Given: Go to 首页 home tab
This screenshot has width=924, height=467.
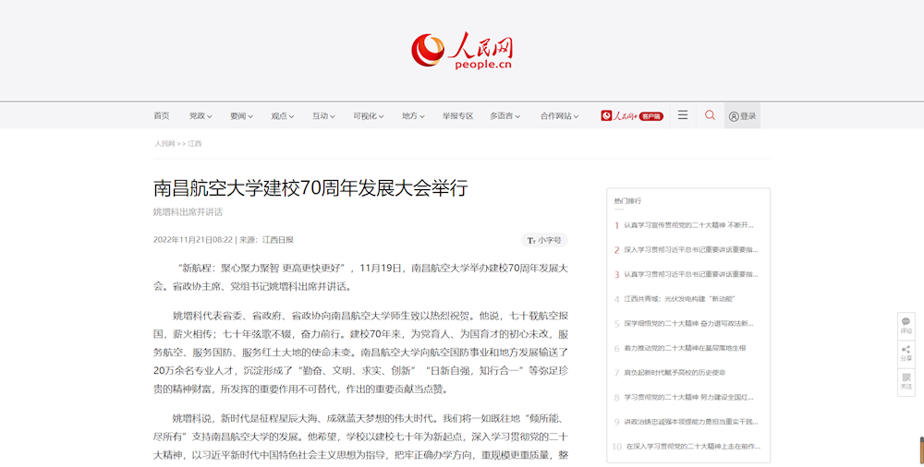Looking at the screenshot, I should [x=162, y=116].
